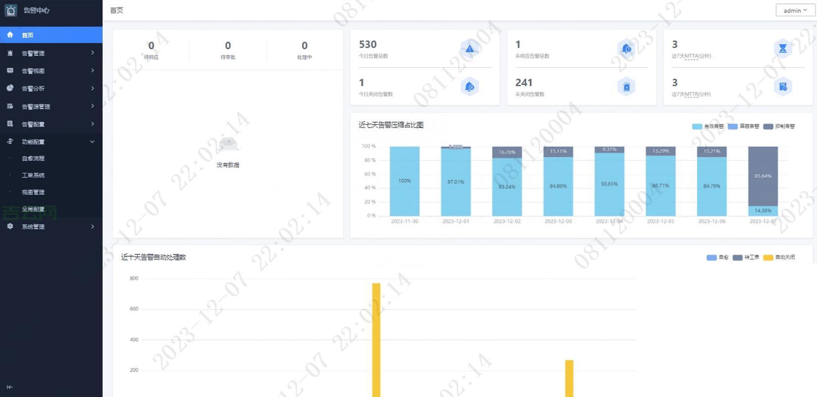Toggle 抑制告警 series in chart legend

779,127
